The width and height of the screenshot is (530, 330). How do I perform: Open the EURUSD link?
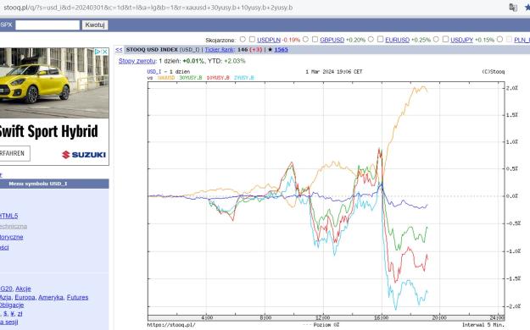[397, 40]
